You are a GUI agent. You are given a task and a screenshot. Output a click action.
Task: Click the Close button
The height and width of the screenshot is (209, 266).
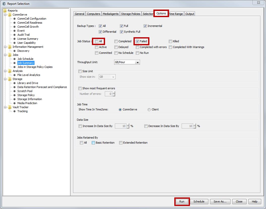[239, 201]
